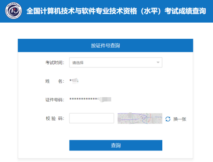Screen dimensions: 213x162
Task: Focus the 校验码 input box
Action: click(92, 118)
